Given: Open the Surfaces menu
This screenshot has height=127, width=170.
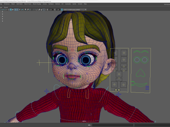Looking at the screenshot, I should 51,4.
